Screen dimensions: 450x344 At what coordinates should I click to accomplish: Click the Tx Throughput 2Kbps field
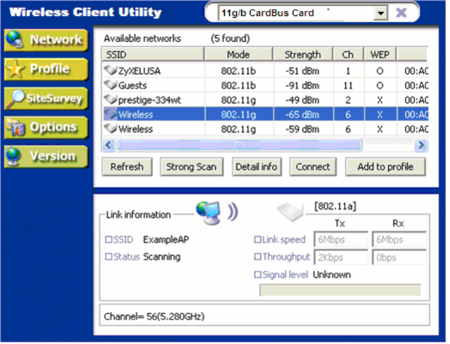click(x=341, y=257)
